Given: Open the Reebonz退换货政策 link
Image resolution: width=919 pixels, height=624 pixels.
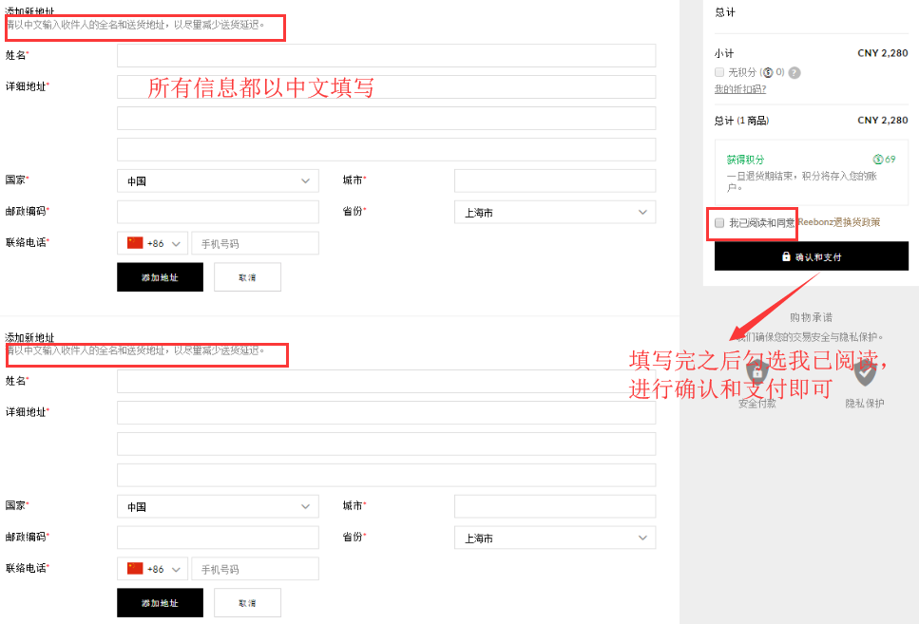Looking at the screenshot, I should 838,222.
